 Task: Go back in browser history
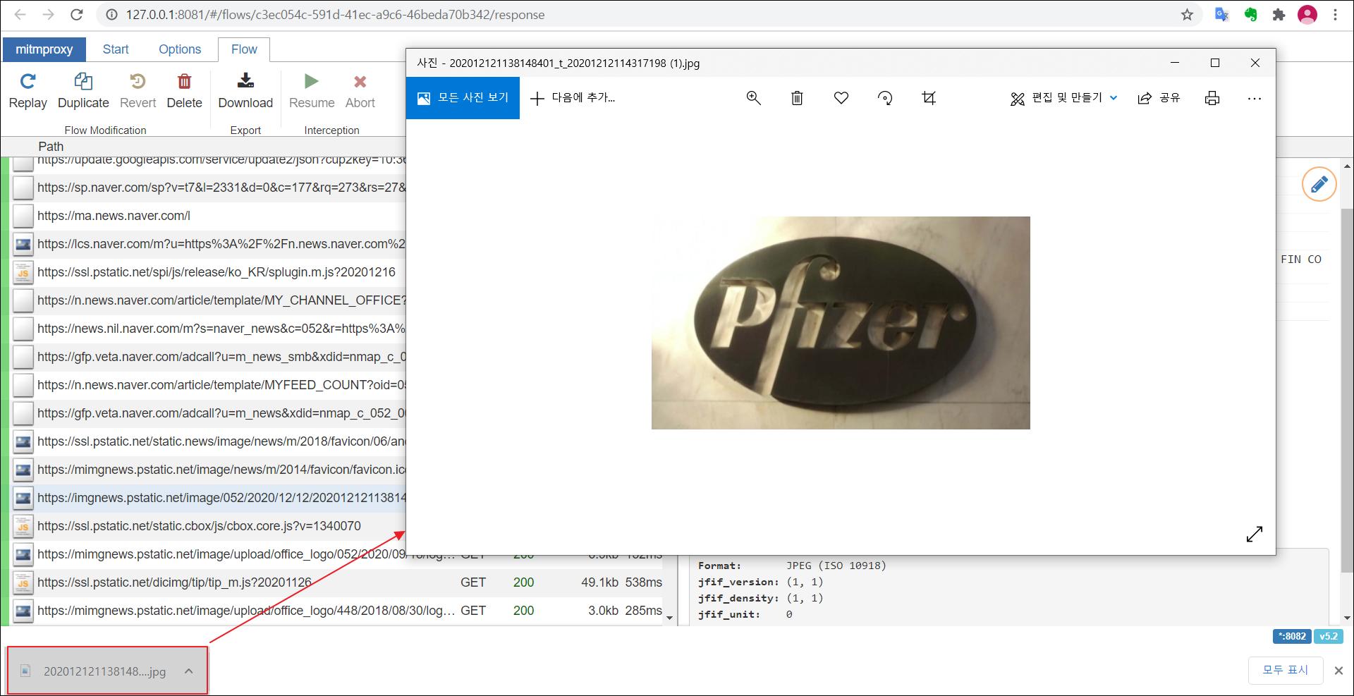[x=20, y=15]
